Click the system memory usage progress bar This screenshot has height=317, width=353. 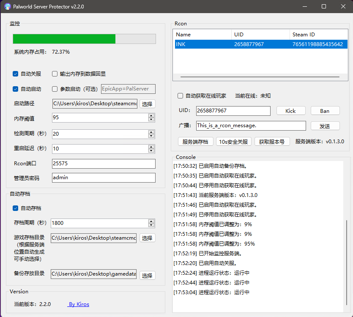pyautogui.click(x=84, y=39)
